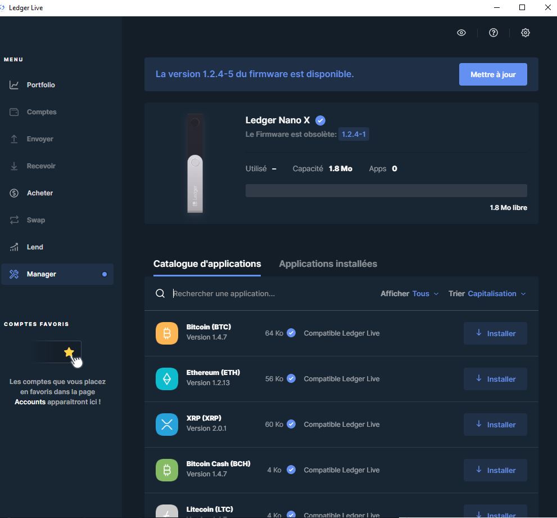Install the Bitcoin (BTC) app

(495, 333)
